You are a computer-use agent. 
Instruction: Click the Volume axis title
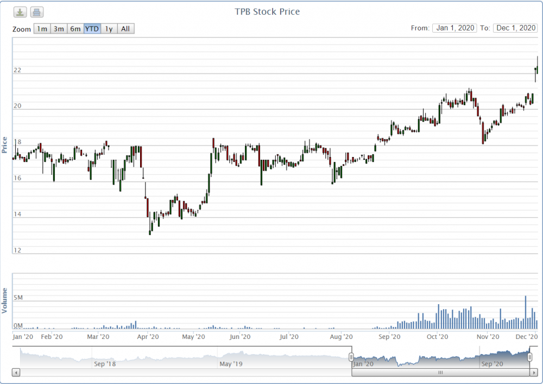point(4,300)
